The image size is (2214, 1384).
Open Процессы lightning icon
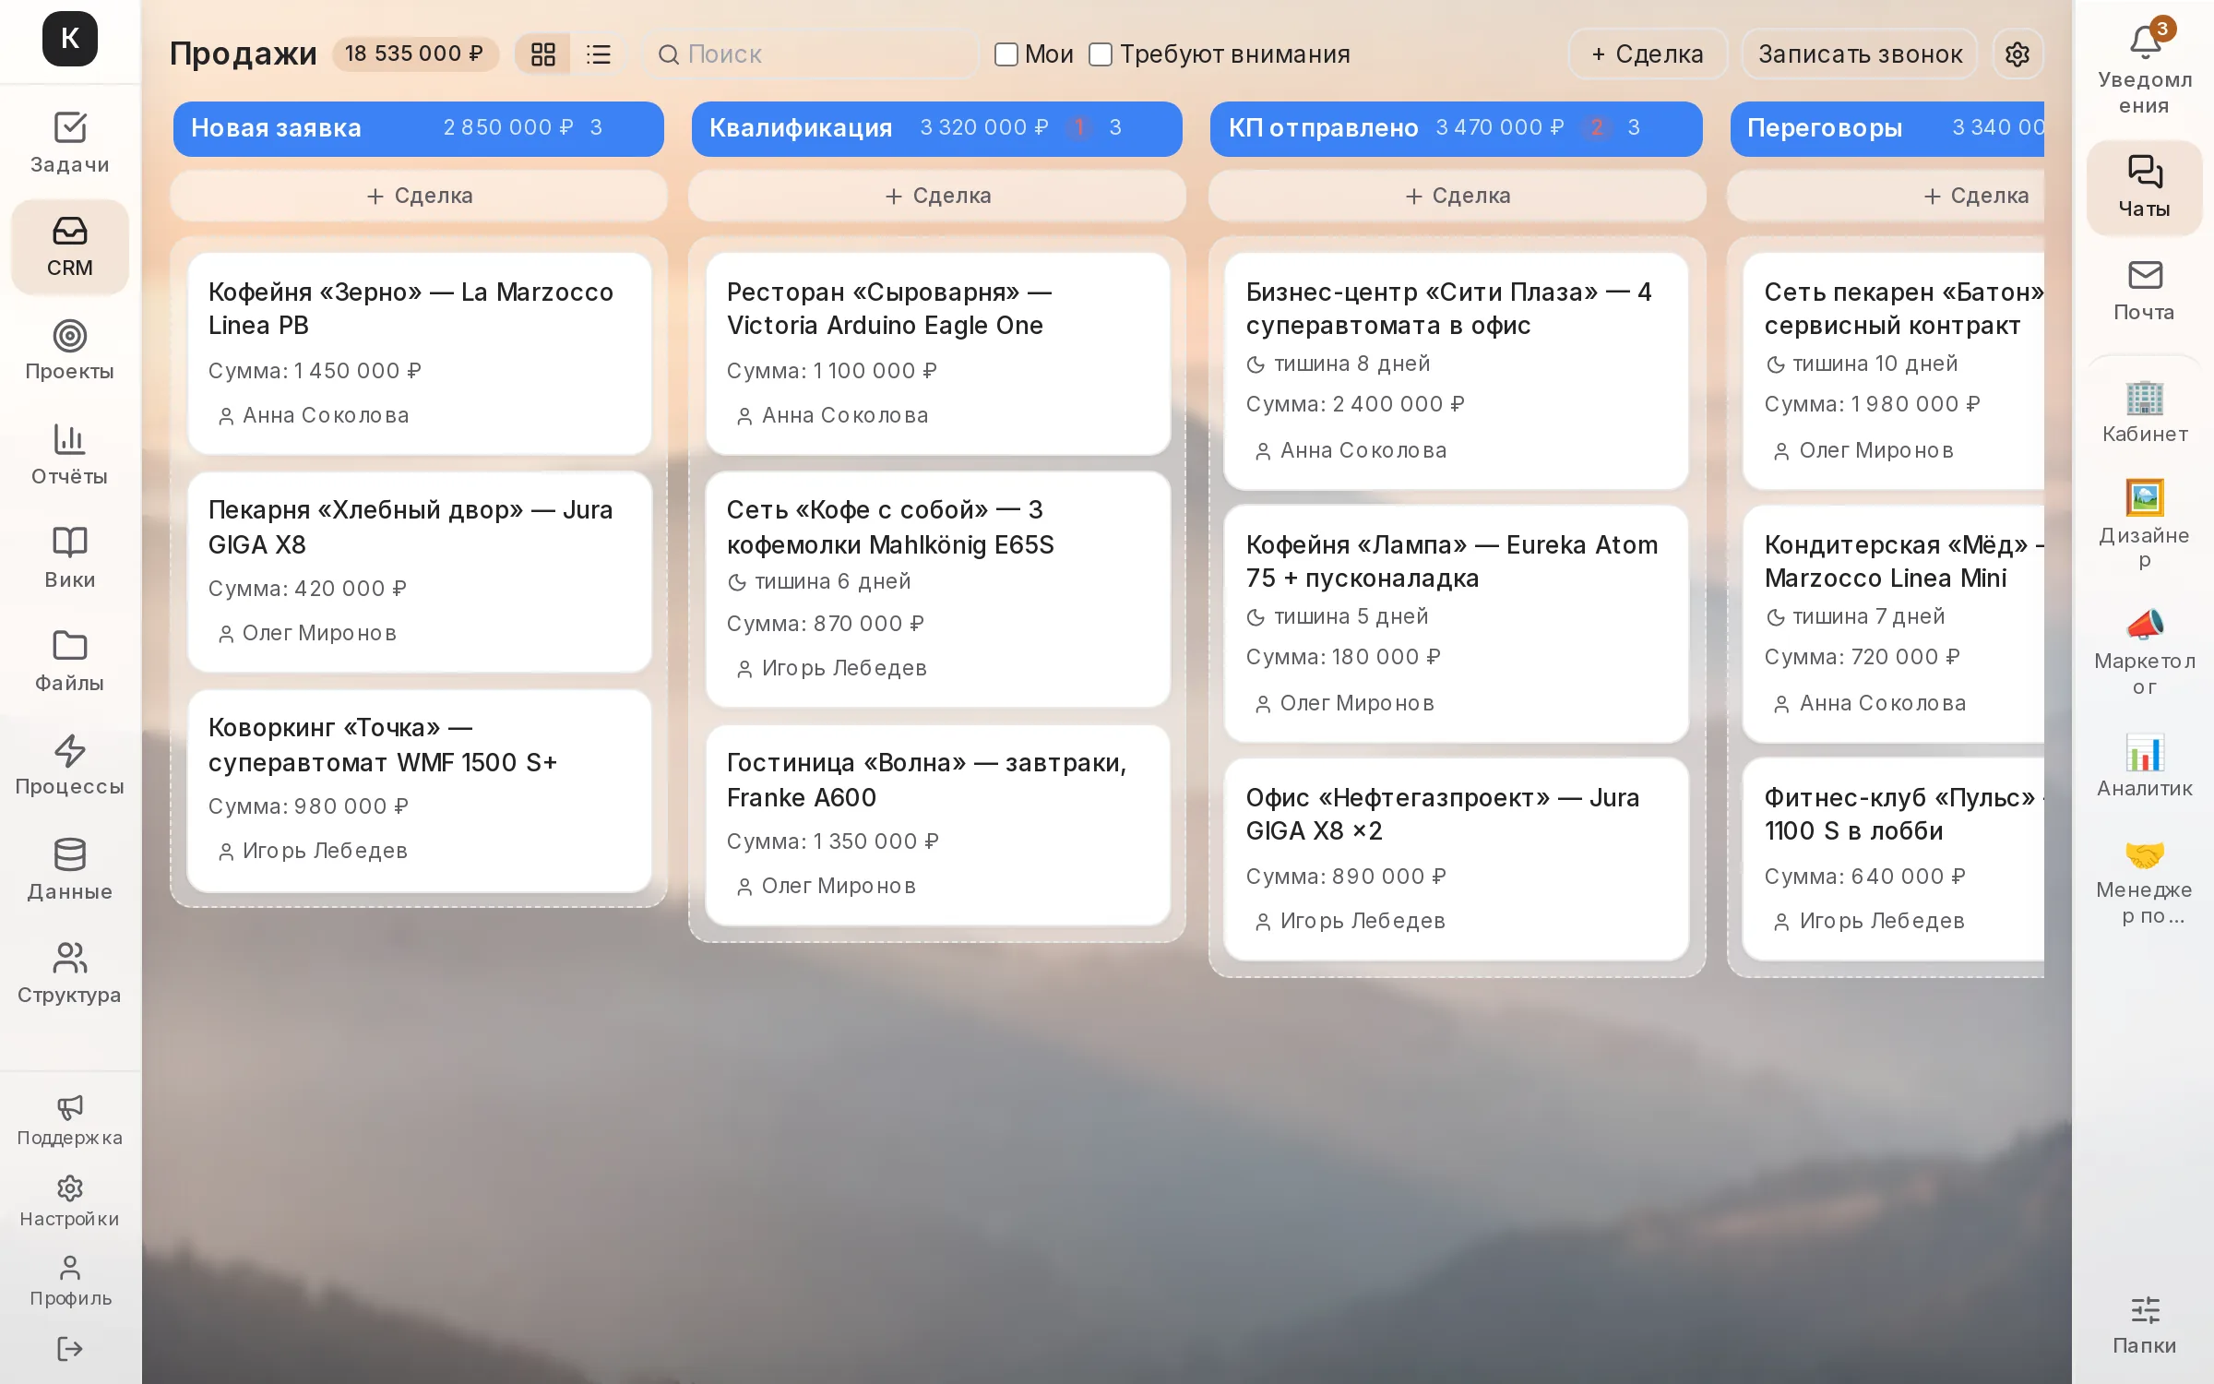[70, 764]
